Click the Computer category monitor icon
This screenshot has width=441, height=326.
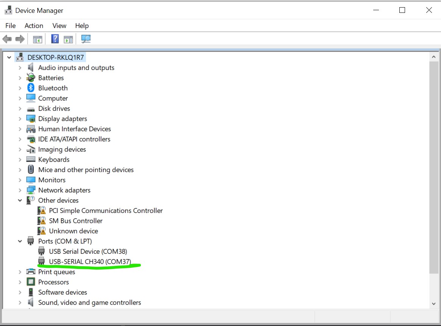point(31,98)
